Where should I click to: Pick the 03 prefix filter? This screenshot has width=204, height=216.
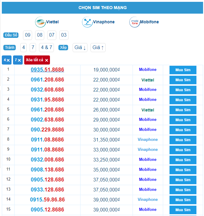tap(64, 35)
